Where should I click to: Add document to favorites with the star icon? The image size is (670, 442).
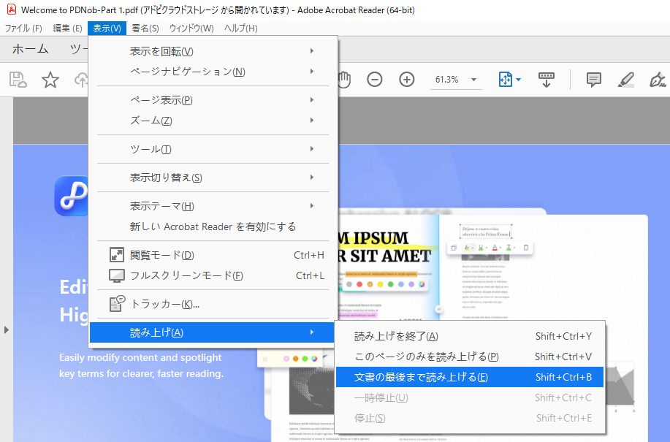(x=49, y=79)
